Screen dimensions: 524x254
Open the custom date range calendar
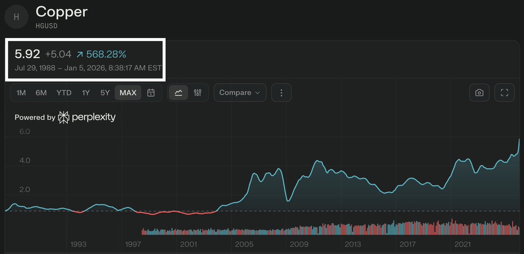point(151,93)
